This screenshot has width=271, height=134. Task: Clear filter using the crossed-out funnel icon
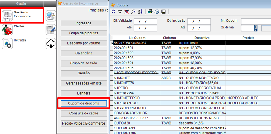(x=127, y=12)
